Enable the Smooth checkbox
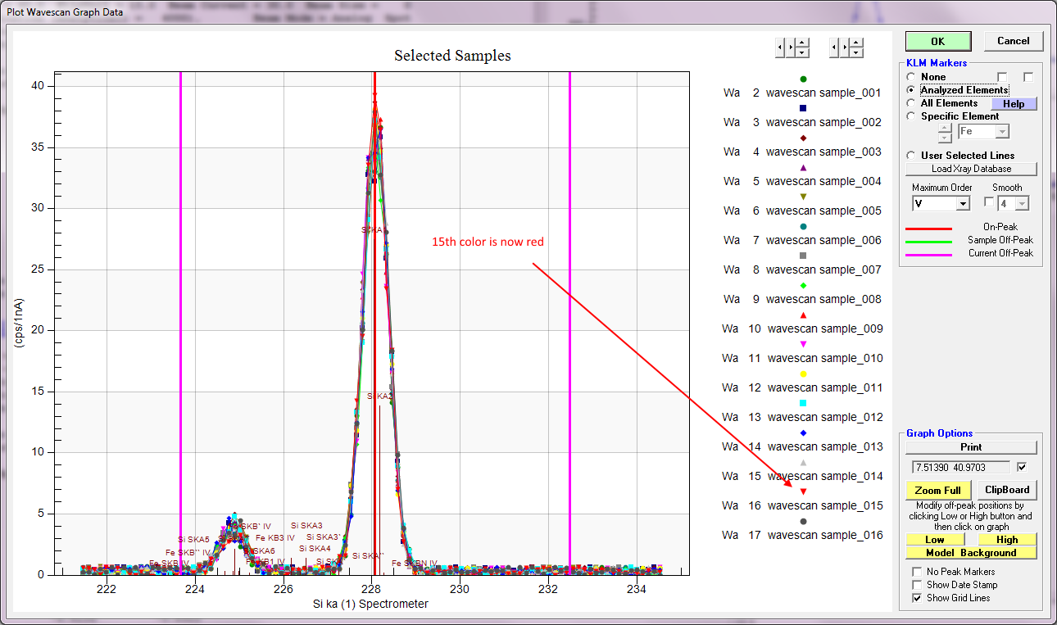Image resolution: width=1057 pixels, height=625 pixels. pyautogui.click(x=989, y=202)
